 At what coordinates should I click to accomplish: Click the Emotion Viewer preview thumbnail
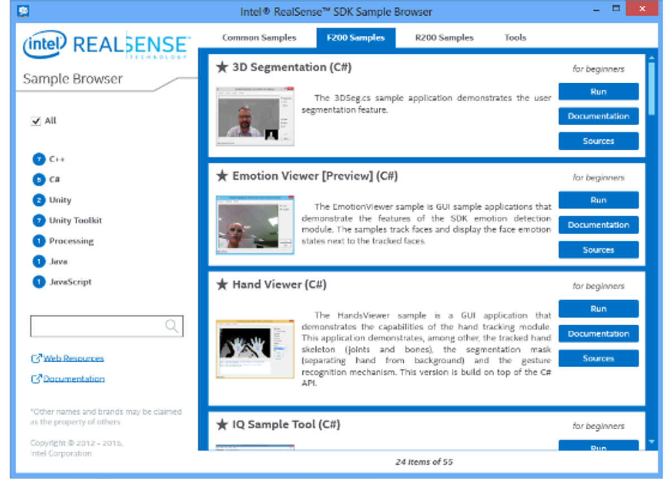coord(255,225)
